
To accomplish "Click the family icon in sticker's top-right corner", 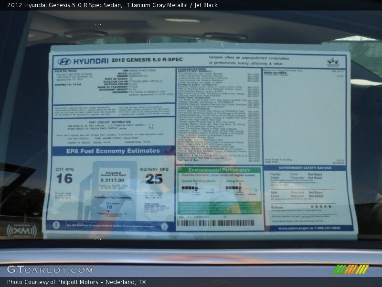I will coord(333,62).
